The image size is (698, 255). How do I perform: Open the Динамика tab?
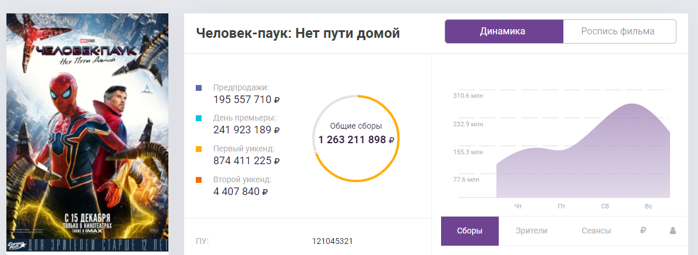[504, 31]
